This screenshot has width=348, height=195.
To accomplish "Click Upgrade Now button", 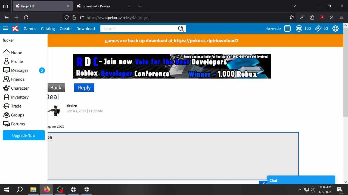I will click(24, 135).
